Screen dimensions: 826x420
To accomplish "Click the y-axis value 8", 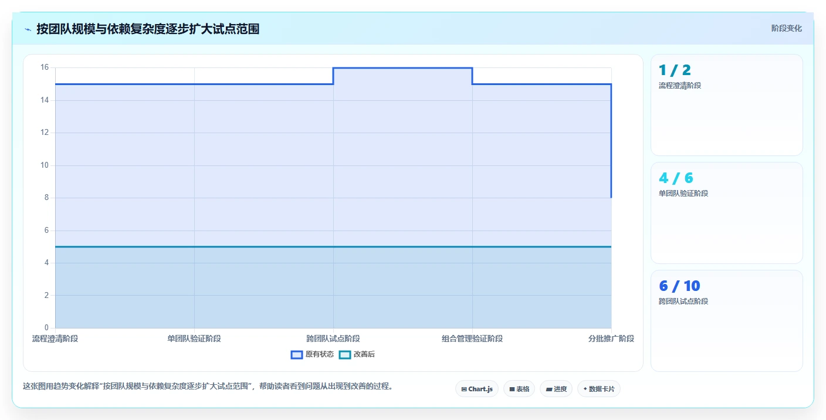I will (46, 198).
